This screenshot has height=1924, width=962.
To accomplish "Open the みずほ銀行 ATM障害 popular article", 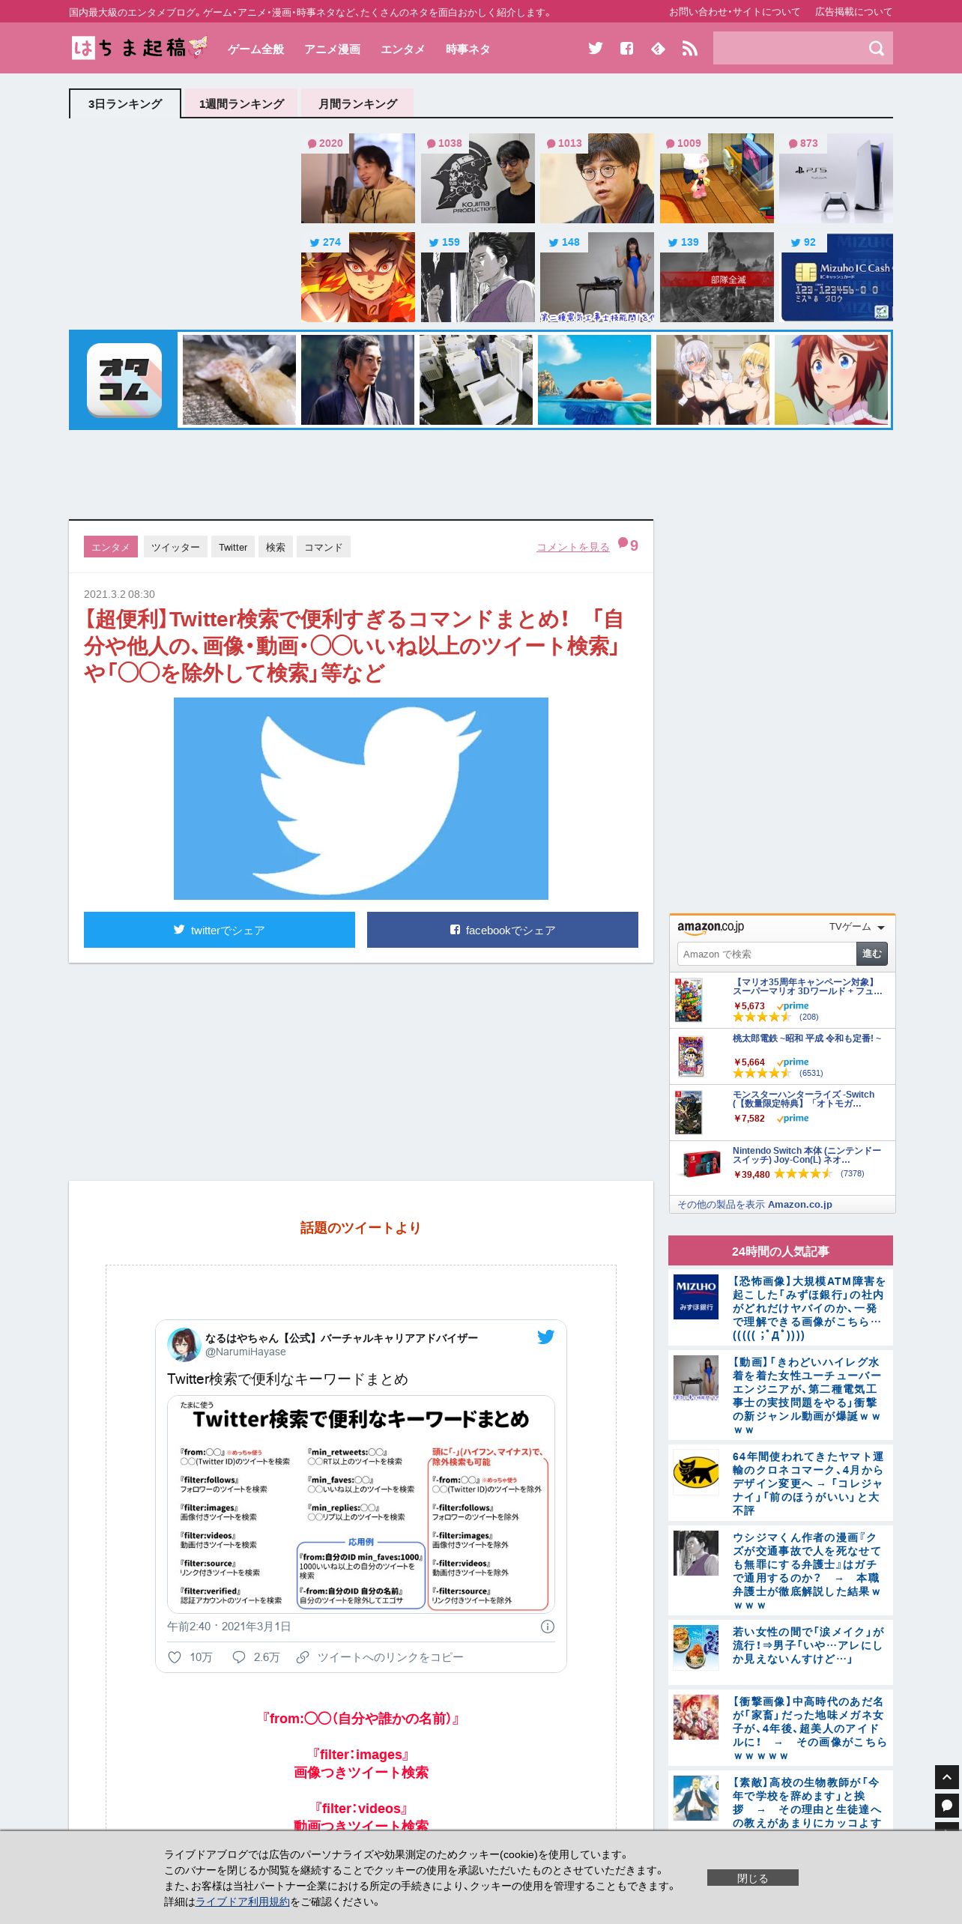I will [x=809, y=1308].
